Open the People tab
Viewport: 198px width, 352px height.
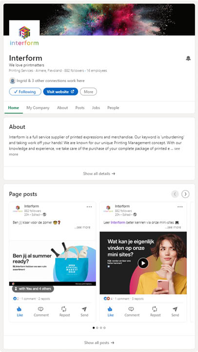click(x=113, y=108)
